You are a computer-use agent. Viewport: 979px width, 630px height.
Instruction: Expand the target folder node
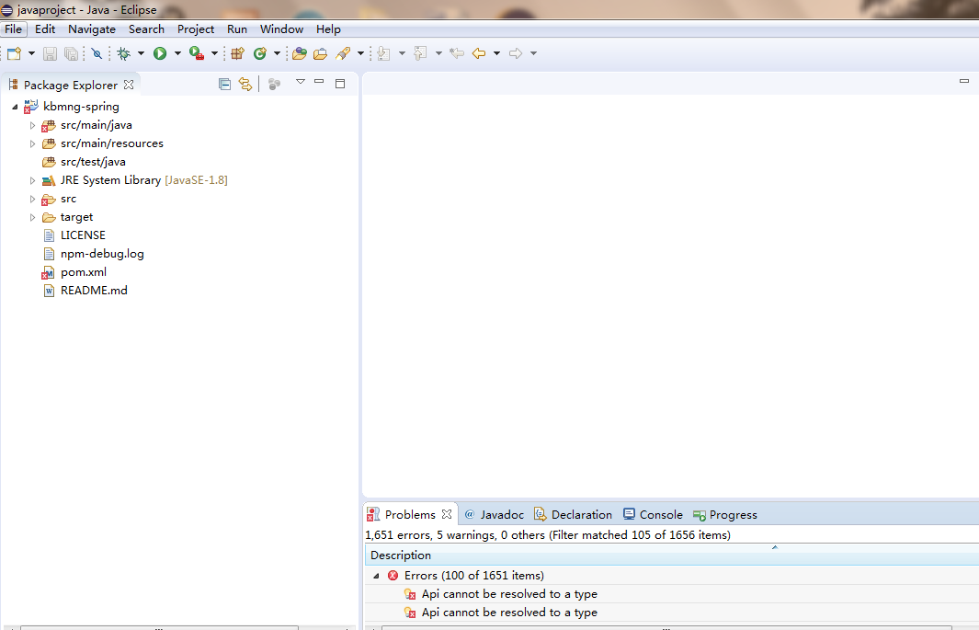click(32, 217)
